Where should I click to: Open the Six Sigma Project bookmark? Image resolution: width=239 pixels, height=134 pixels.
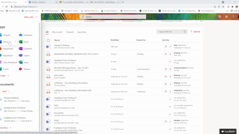(109, 11)
